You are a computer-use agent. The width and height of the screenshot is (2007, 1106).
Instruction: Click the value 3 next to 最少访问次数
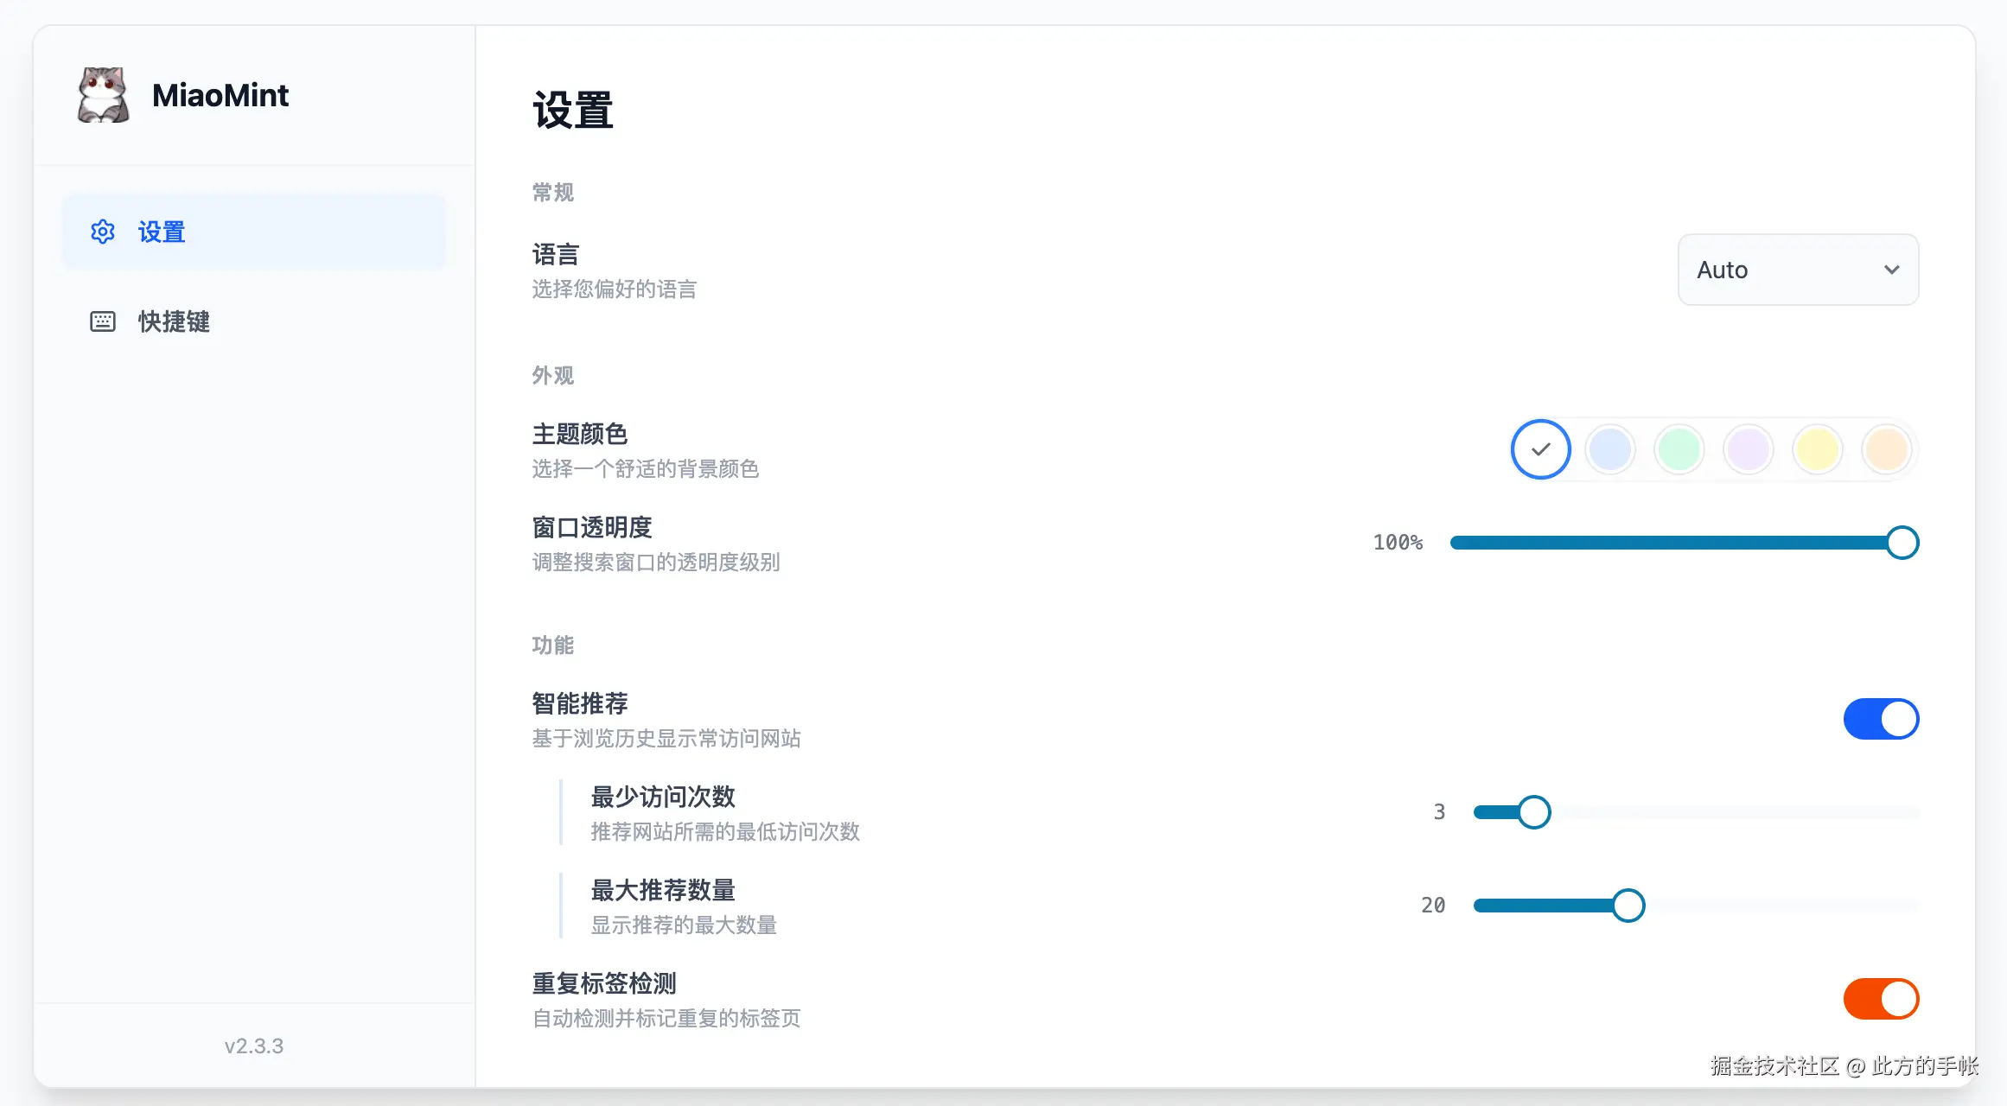(1439, 812)
